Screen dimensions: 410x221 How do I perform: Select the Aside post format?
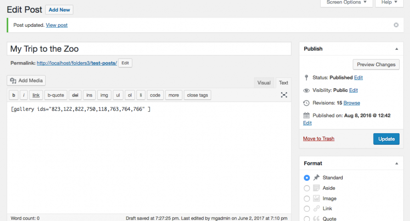tap(307, 188)
